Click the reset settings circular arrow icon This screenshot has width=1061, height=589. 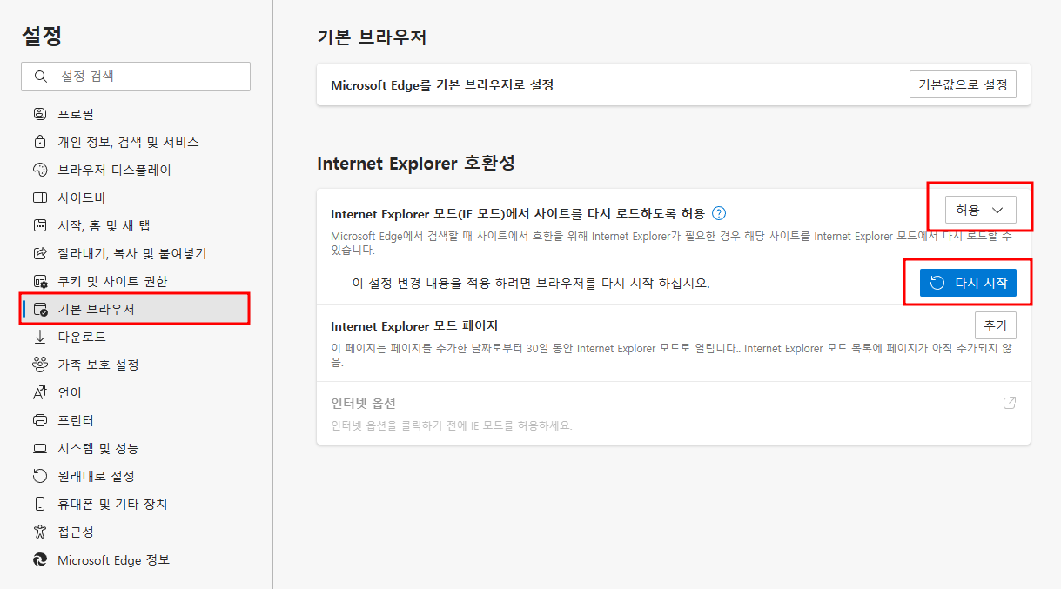point(39,476)
